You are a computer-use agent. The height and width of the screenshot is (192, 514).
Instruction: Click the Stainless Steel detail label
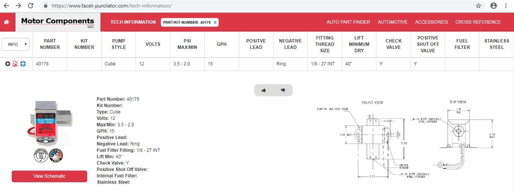[x=113, y=182]
